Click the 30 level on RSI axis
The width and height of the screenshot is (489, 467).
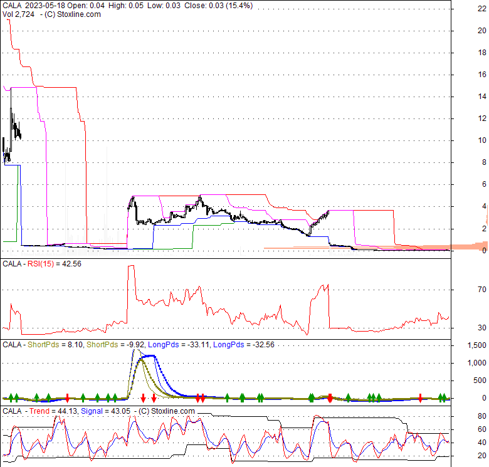tap(482, 328)
